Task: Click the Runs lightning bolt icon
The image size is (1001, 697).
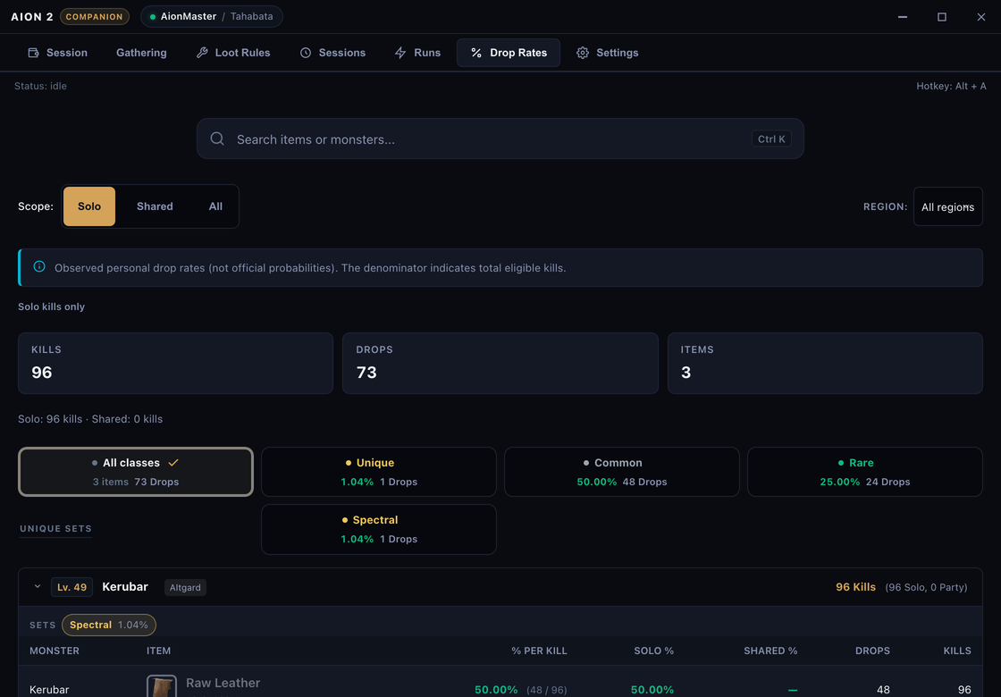Action: (x=400, y=53)
